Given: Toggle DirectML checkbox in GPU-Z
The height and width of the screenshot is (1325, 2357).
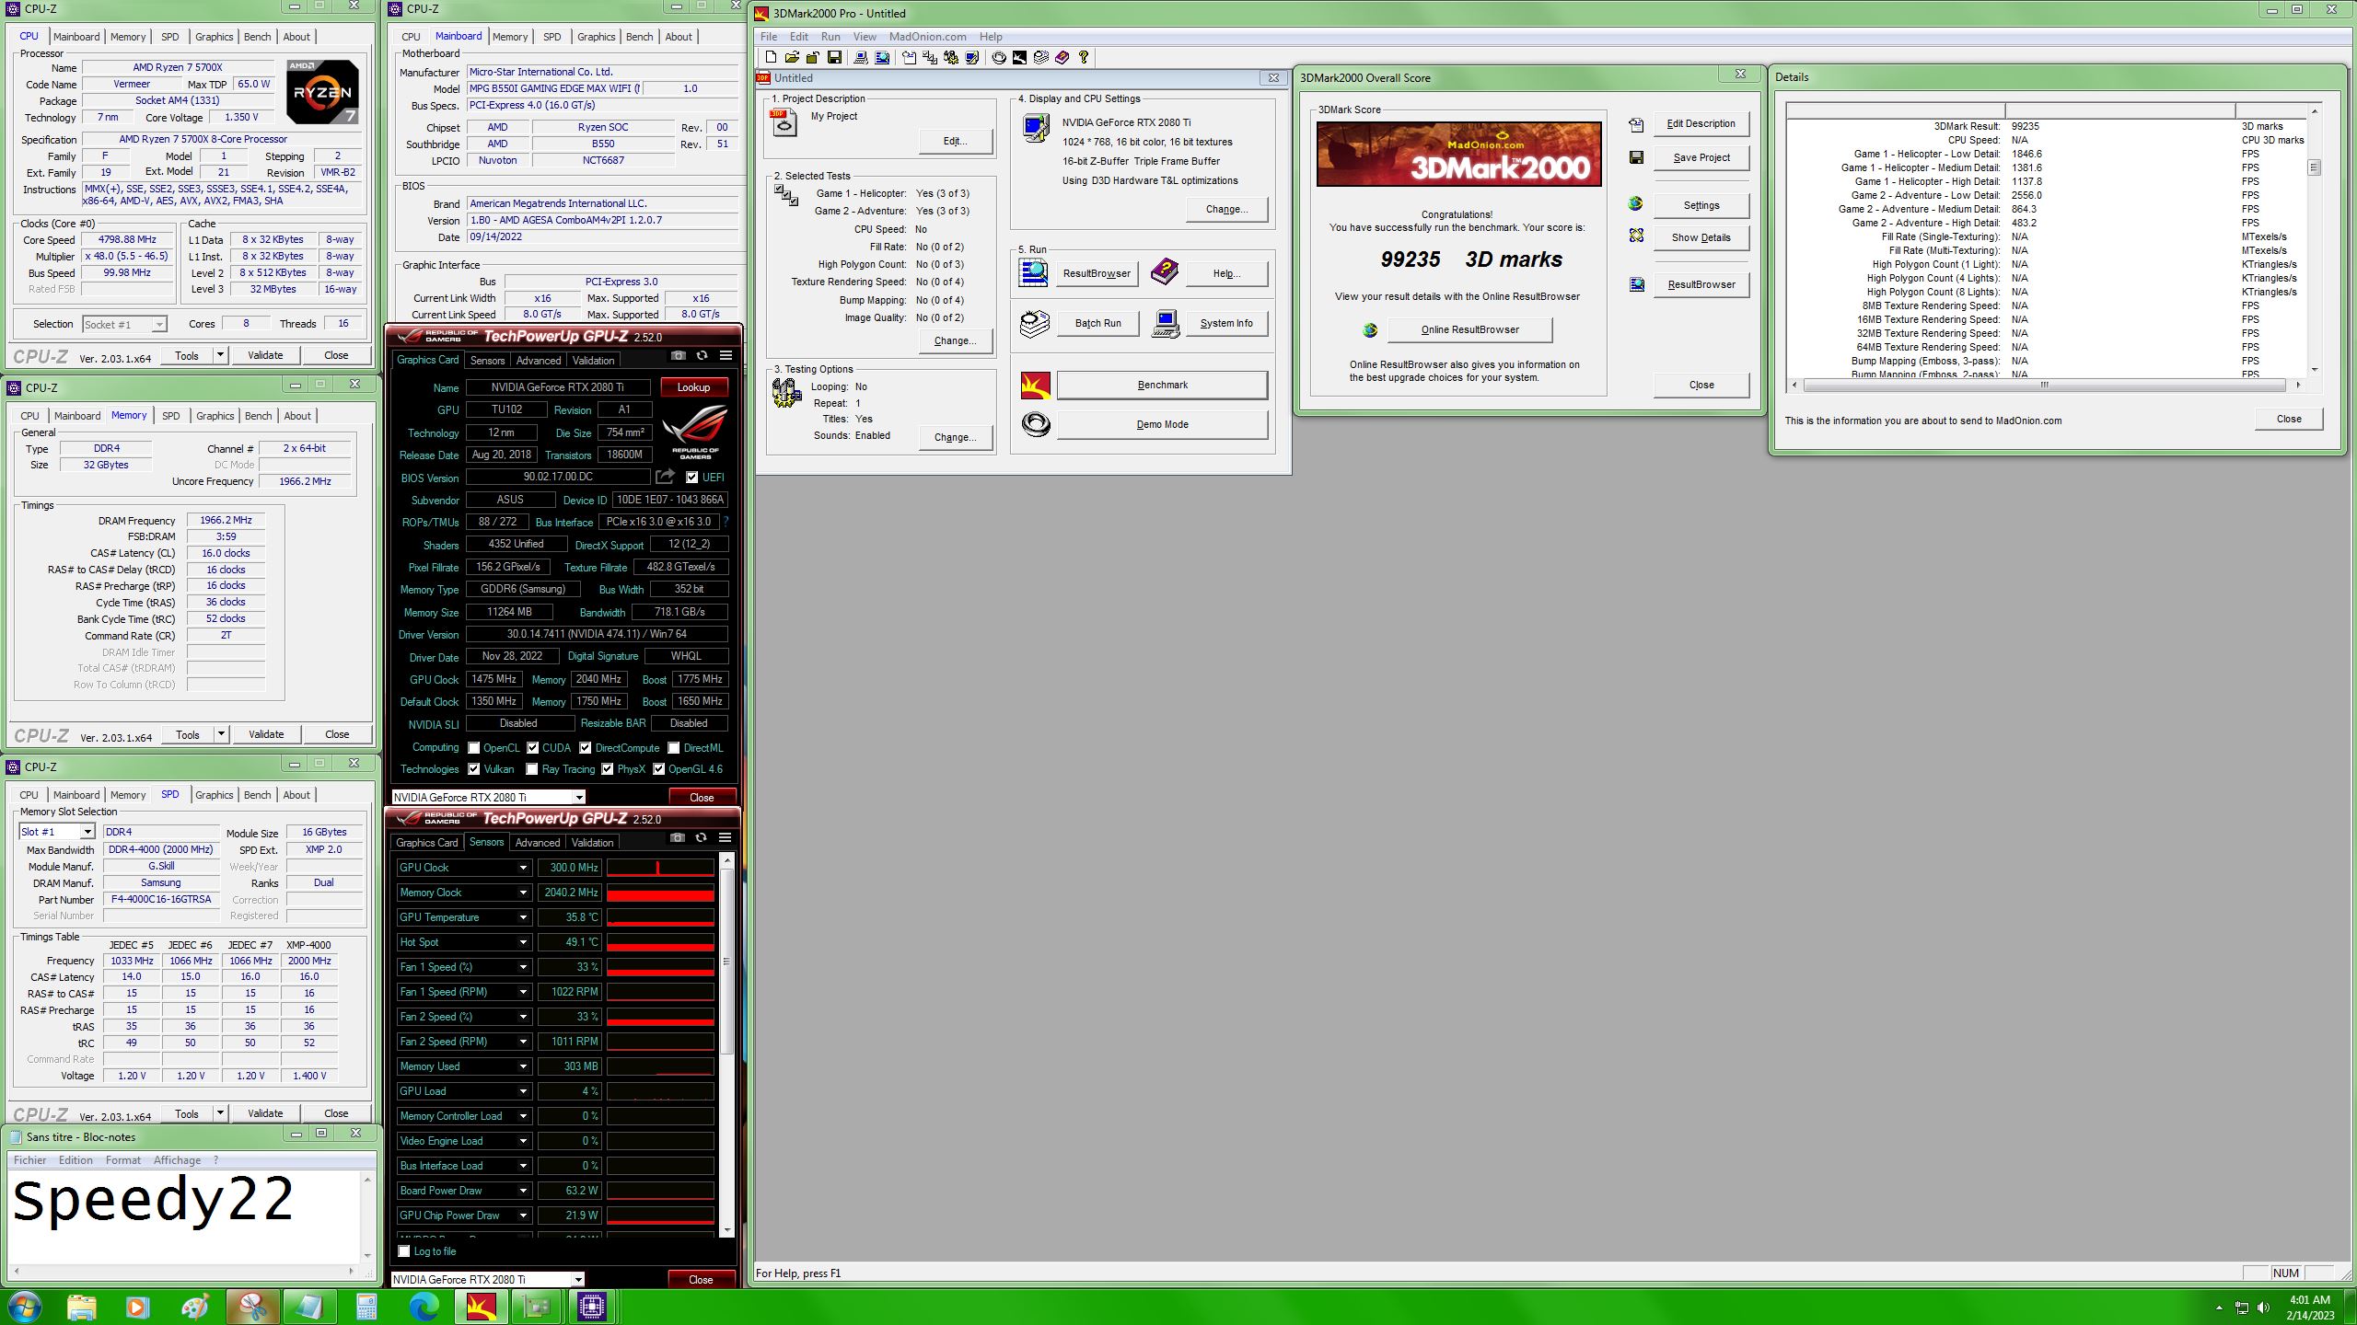Looking at the screenshot, I should [673, 748].
